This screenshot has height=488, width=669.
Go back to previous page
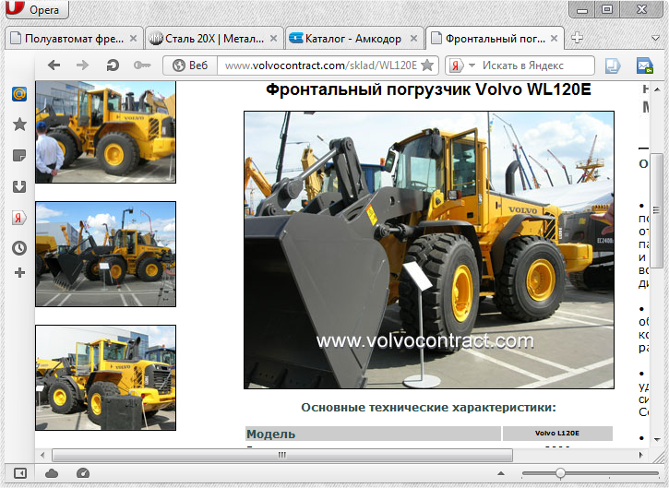click(x=54, y=65)
